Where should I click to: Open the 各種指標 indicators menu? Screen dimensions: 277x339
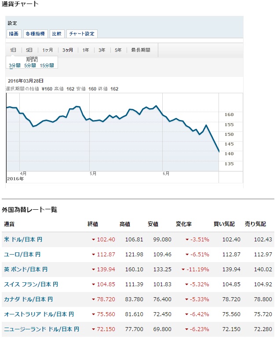tap(35, 34)
